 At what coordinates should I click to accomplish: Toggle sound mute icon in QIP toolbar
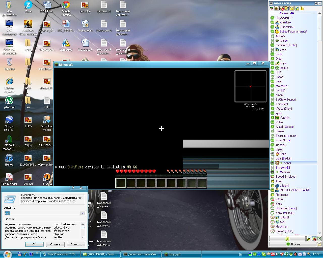coord(282,8)
